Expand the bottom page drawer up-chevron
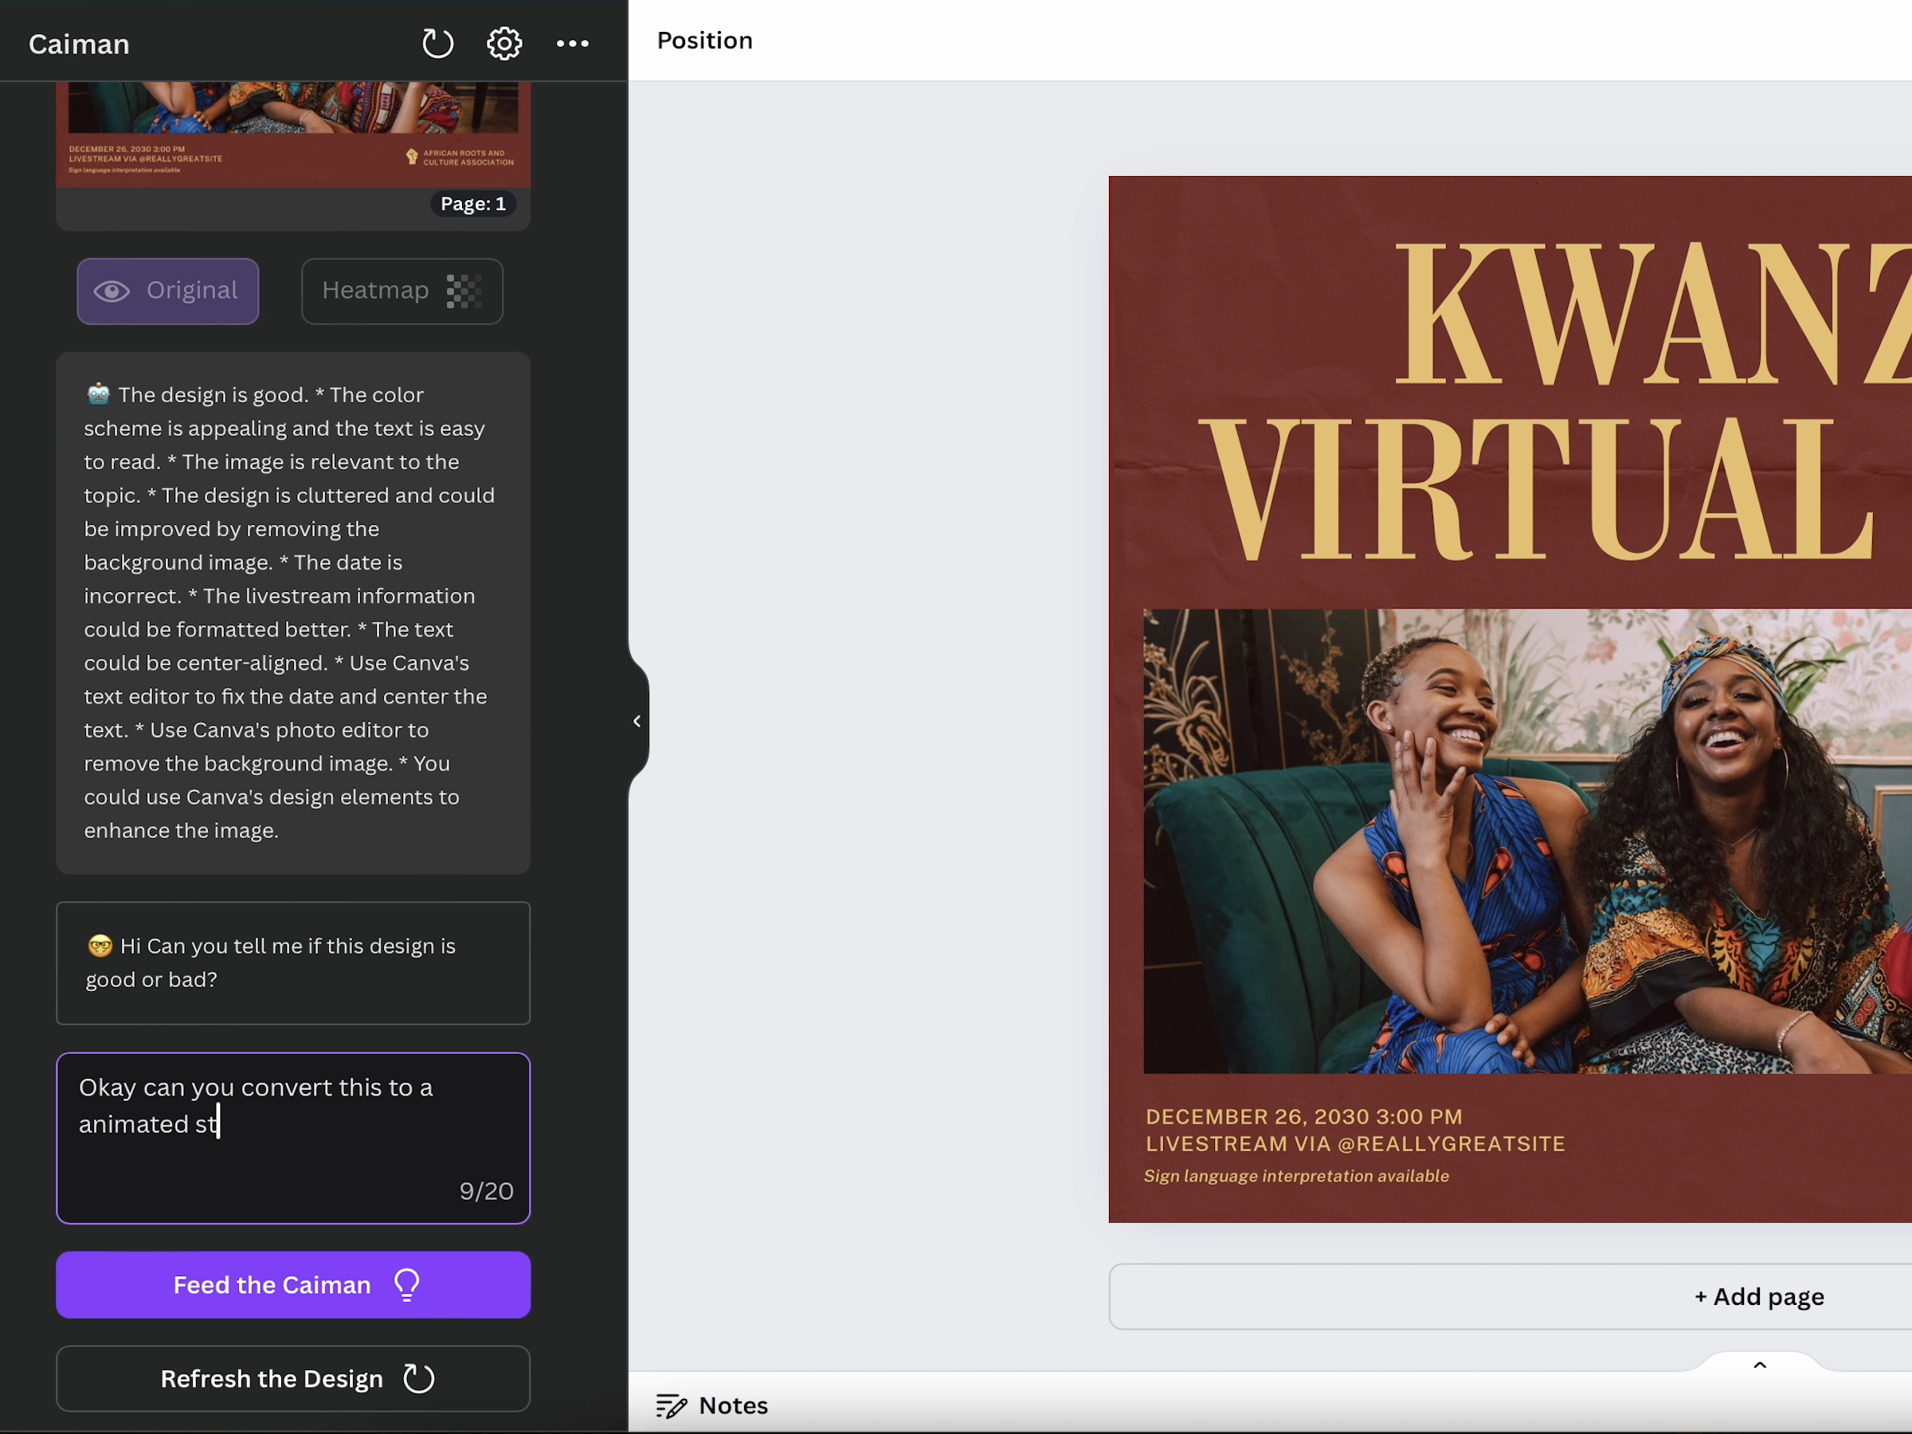Image resolution: width=1912 pixels, height=1434 pixels. click(x=1759, y=1365)
